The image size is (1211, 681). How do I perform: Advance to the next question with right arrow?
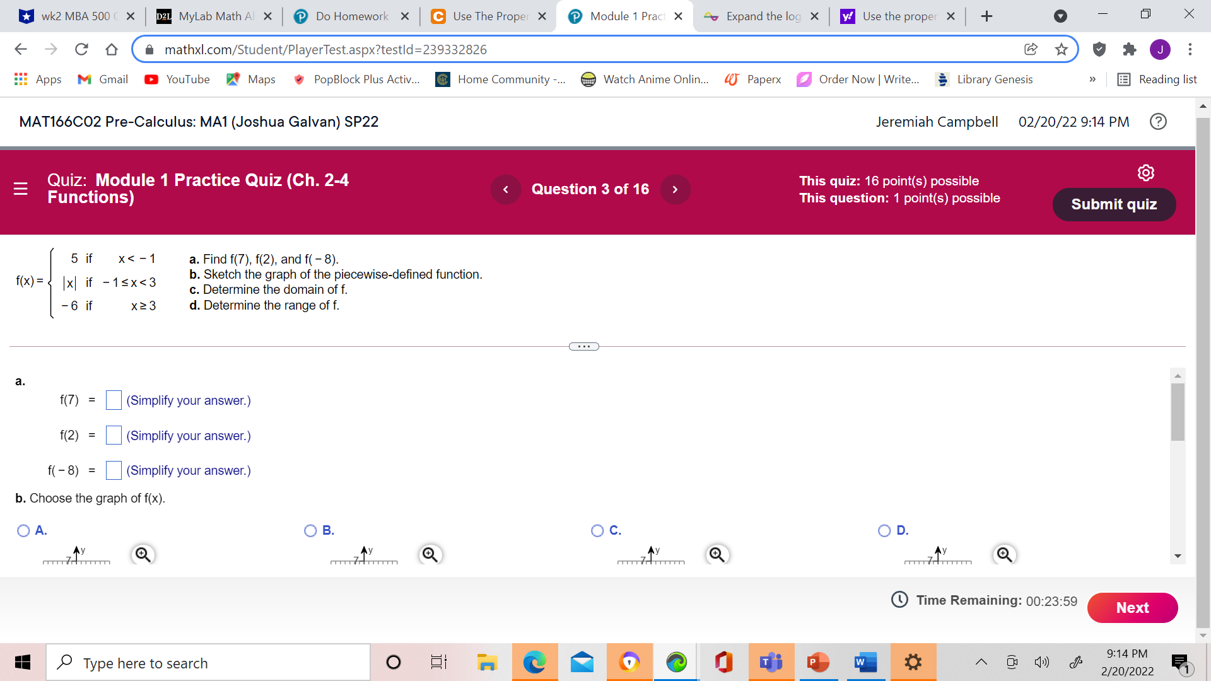tap(675, 189)
